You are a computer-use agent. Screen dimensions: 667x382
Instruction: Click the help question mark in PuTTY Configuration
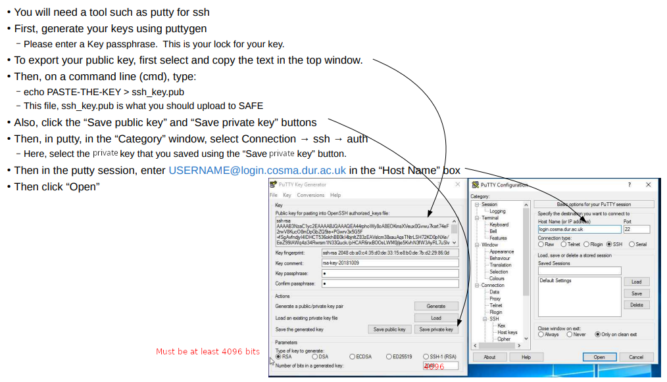(629, 184)
